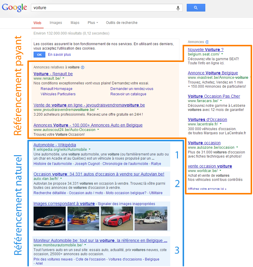Select the Web tab
This screenshot has width=253, height=267.
pyautogui.click(x=37, y=23)
